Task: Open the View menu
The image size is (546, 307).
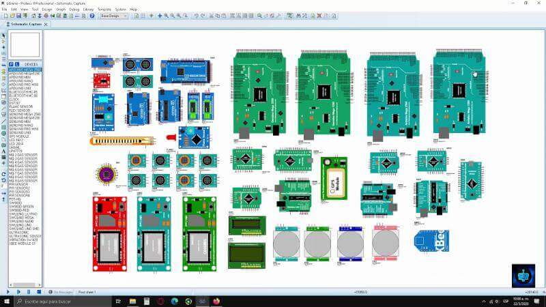Action: [x=24, y=10]
